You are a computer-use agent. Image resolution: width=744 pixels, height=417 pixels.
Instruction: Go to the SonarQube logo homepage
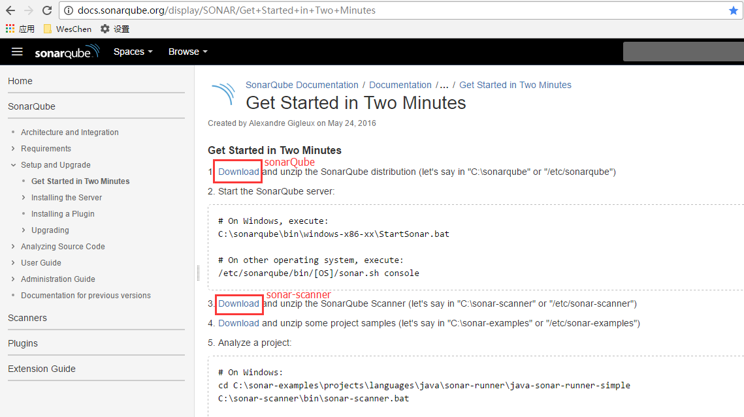[67, 52]
